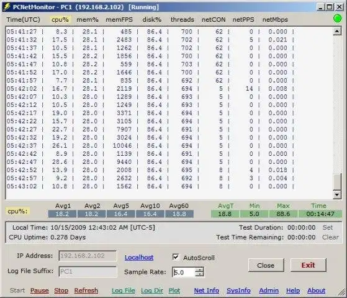Viewport: 347px width, 298px height.
Task: Click the netMbps value 0.021
Action: pyautogui.click(x=277, y=40)
